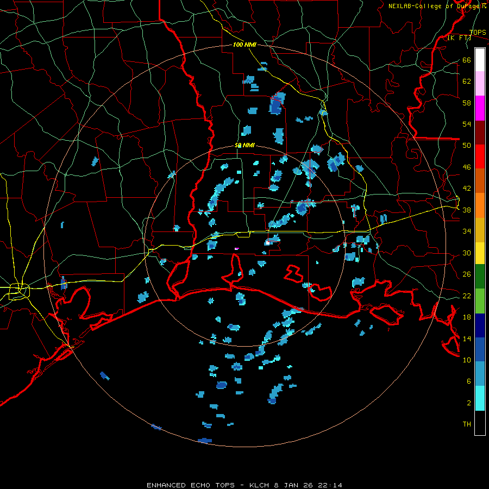
Task: Pick the navy blue legend swatch
Action: click(x=480, y=325)
